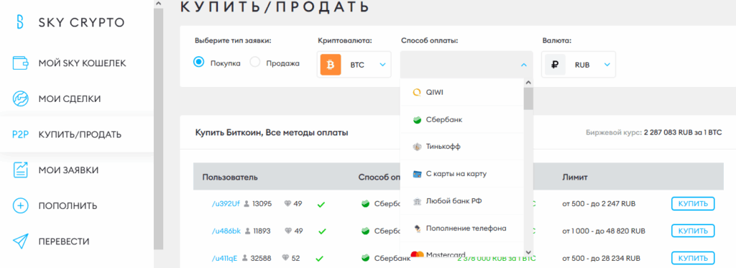Collapse the payment method dropdown
This screenshot has width=736, height=268.
(524, 65)
